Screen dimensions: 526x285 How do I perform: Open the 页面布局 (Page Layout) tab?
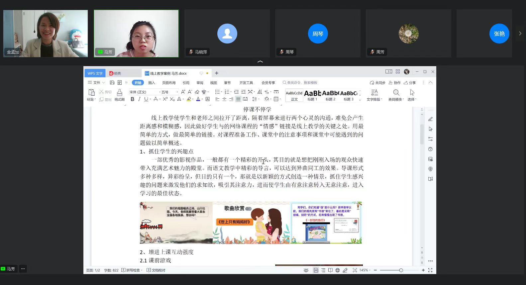click(x=169, y=83)
